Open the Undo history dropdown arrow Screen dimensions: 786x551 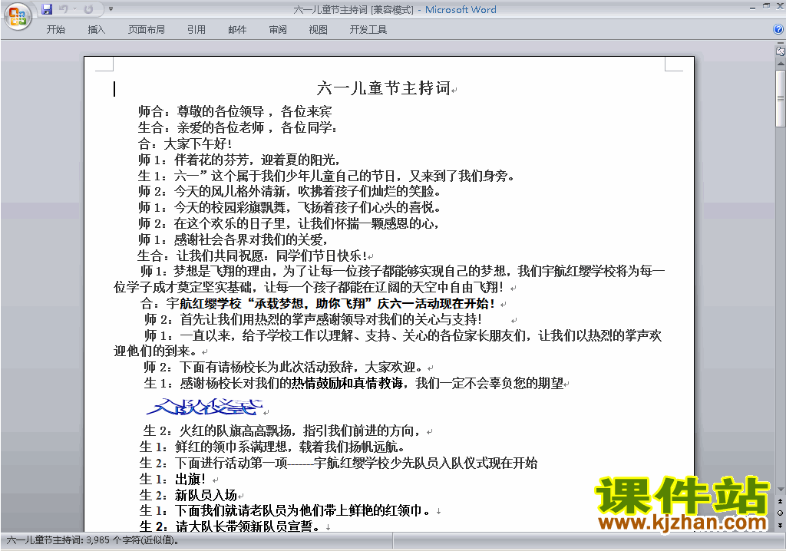tap(75, 9)
